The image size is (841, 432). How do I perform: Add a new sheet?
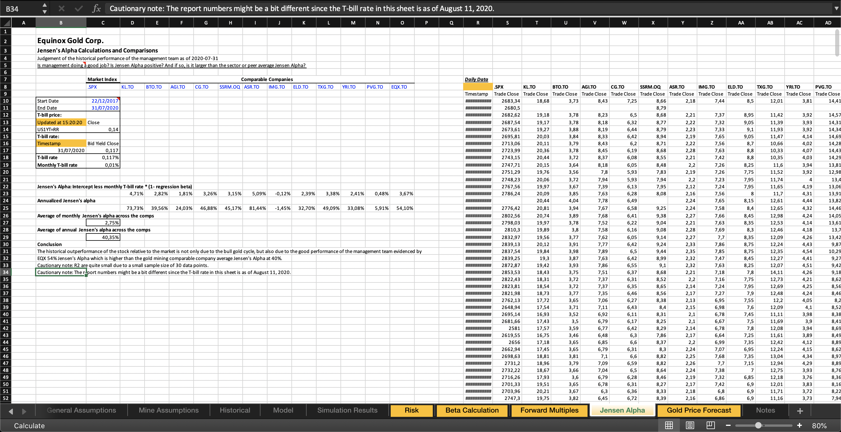800,411
